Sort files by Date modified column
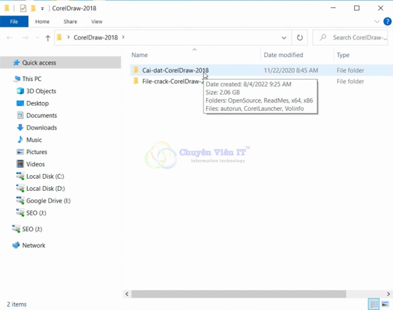The width and height of the screenshot is (393, 310). 283,55
